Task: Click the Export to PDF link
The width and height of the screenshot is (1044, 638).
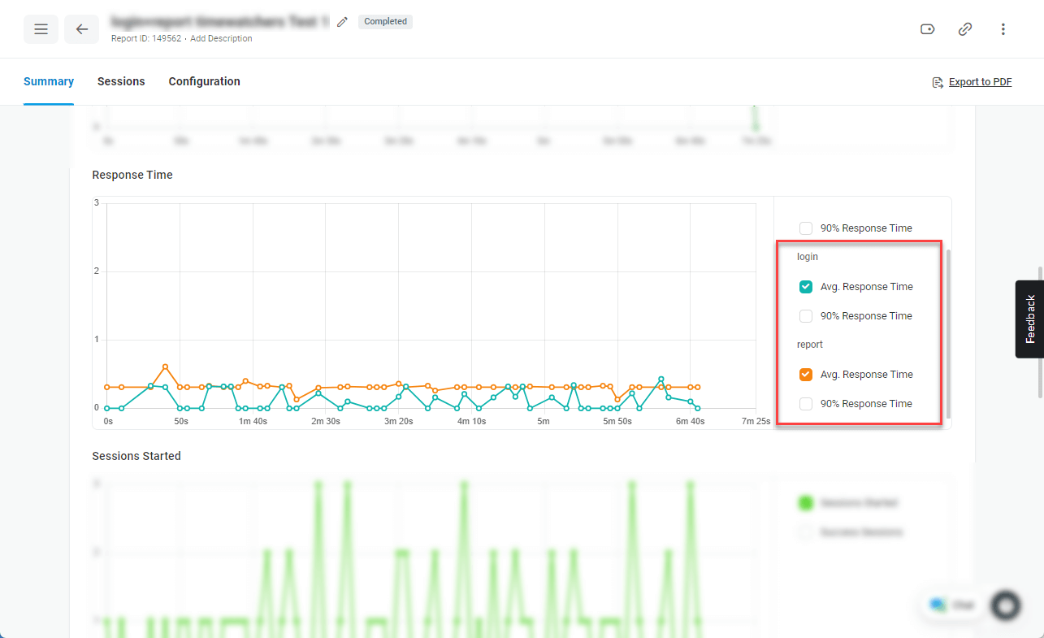Action: pyautogui.click(x=980, y=82)
